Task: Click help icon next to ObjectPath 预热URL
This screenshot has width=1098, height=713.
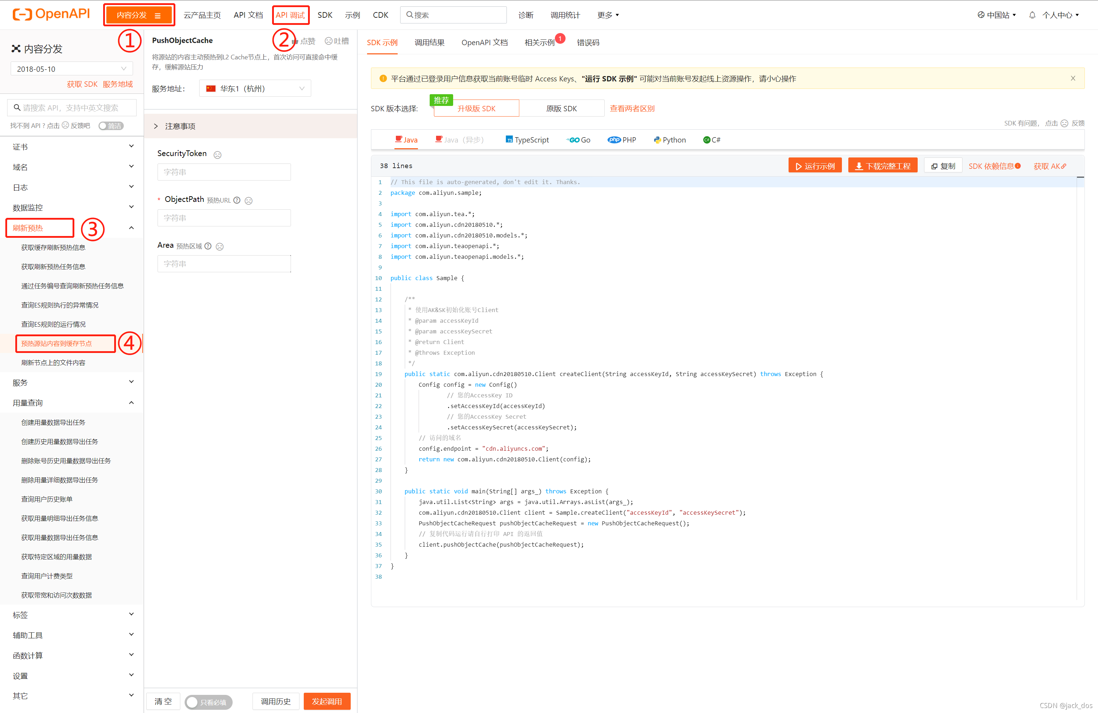Action: [237, 200]
